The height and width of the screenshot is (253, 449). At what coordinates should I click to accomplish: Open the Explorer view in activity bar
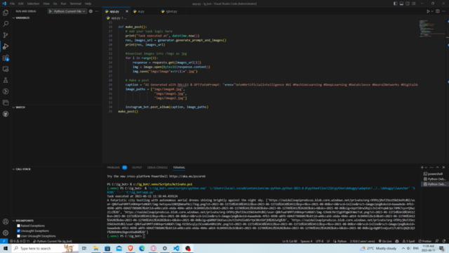(6, 13)
